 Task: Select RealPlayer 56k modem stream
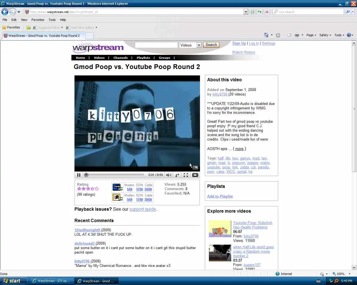[x=130, y=190]
